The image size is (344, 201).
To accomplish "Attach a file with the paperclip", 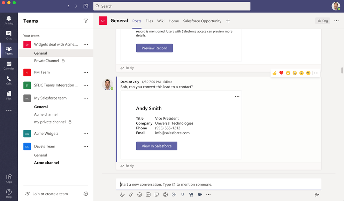I will pos(131,194).
